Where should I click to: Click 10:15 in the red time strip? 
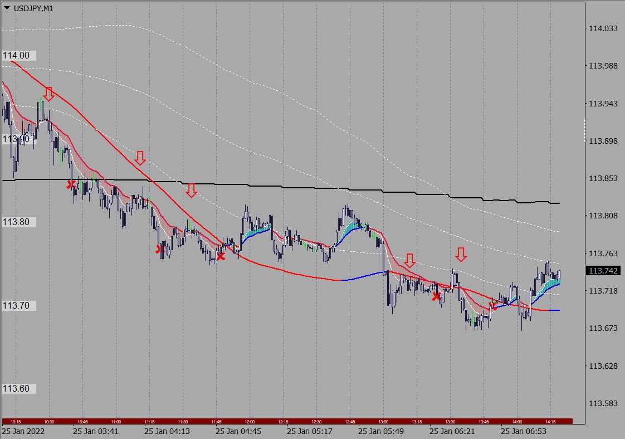(16, 422)
